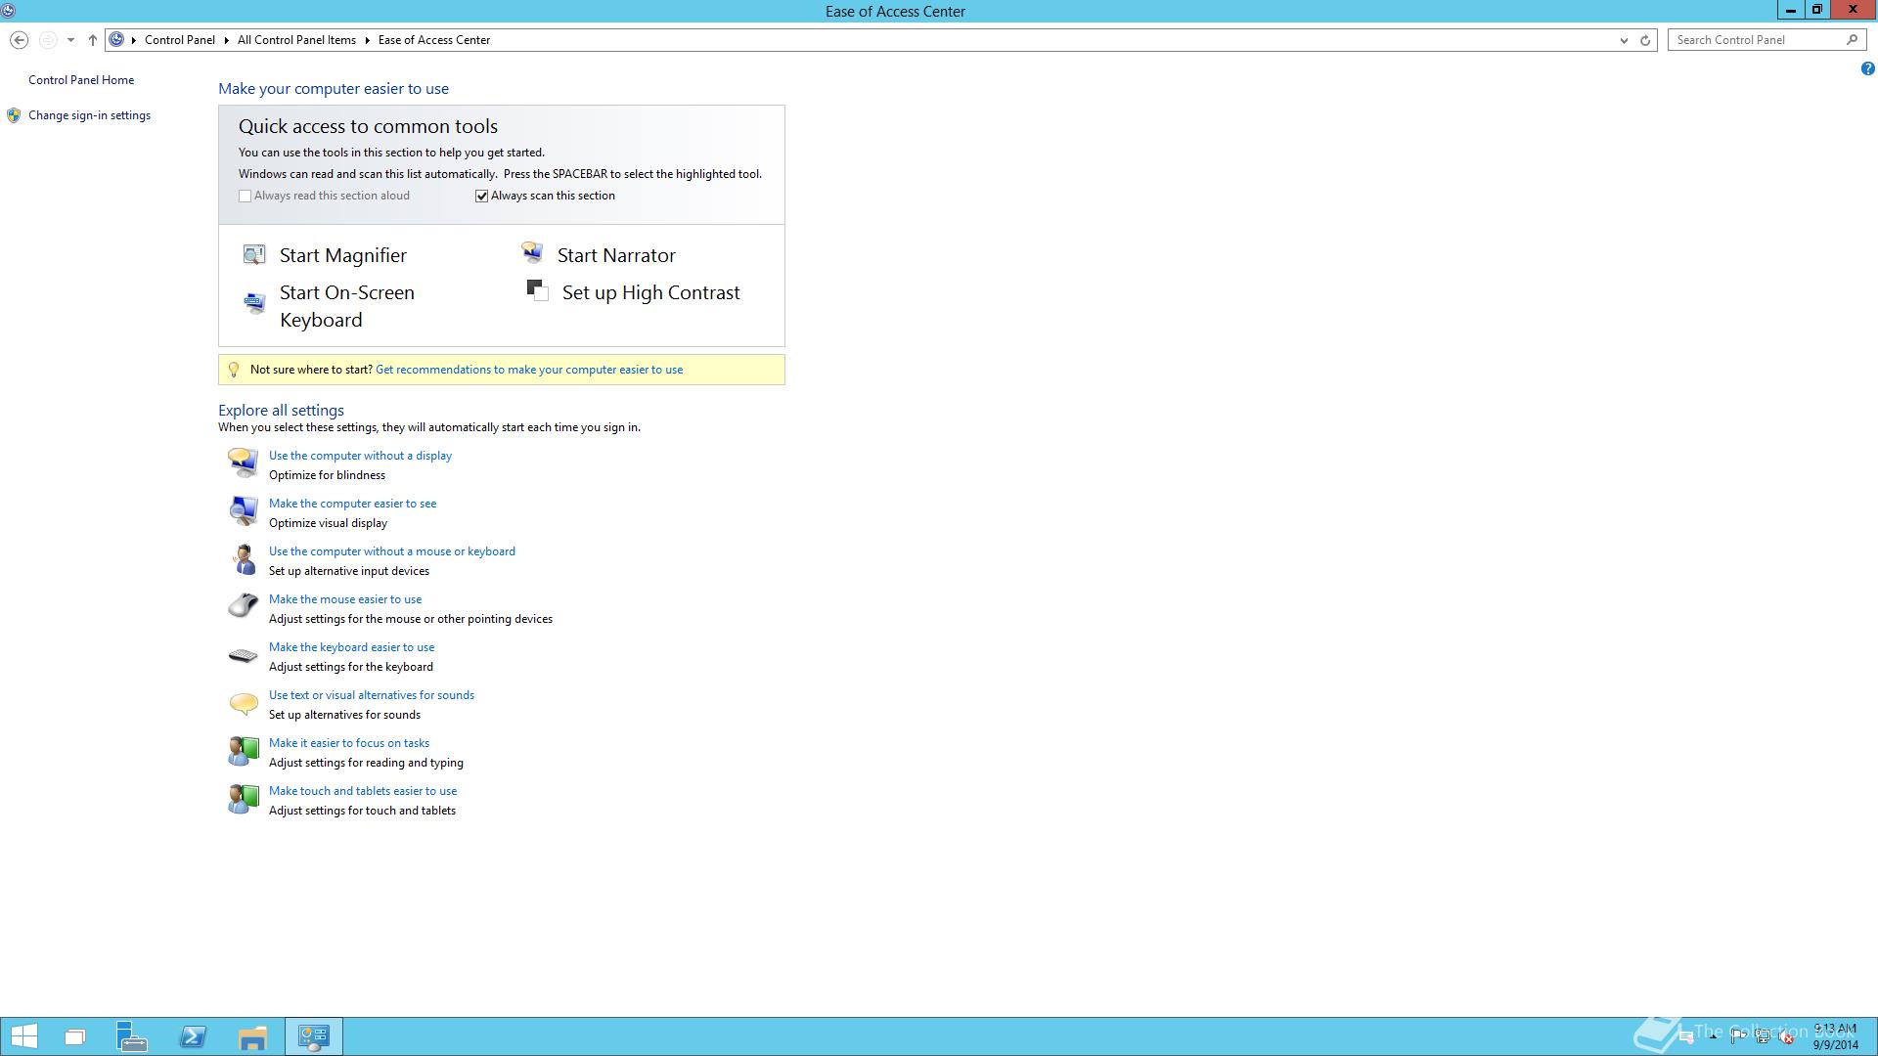Viewport: 1878px width, 1056px height.
Task: Show hidden tray icons arrow
Action: click(x=1713, y=1037)
